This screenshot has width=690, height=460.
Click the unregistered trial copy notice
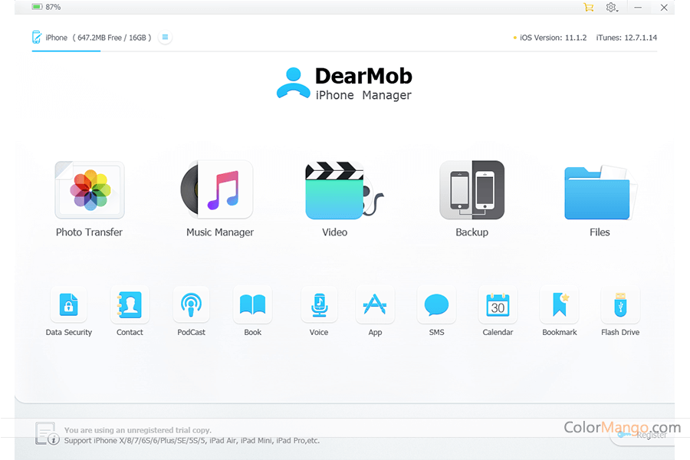point(138,430)
